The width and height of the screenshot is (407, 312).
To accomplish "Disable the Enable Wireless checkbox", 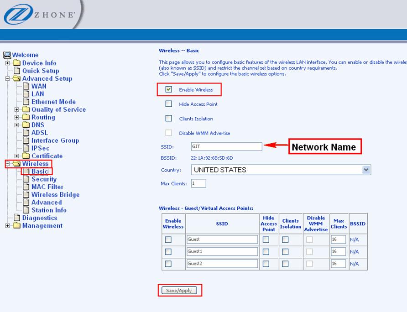I will (x=169, y=89).
